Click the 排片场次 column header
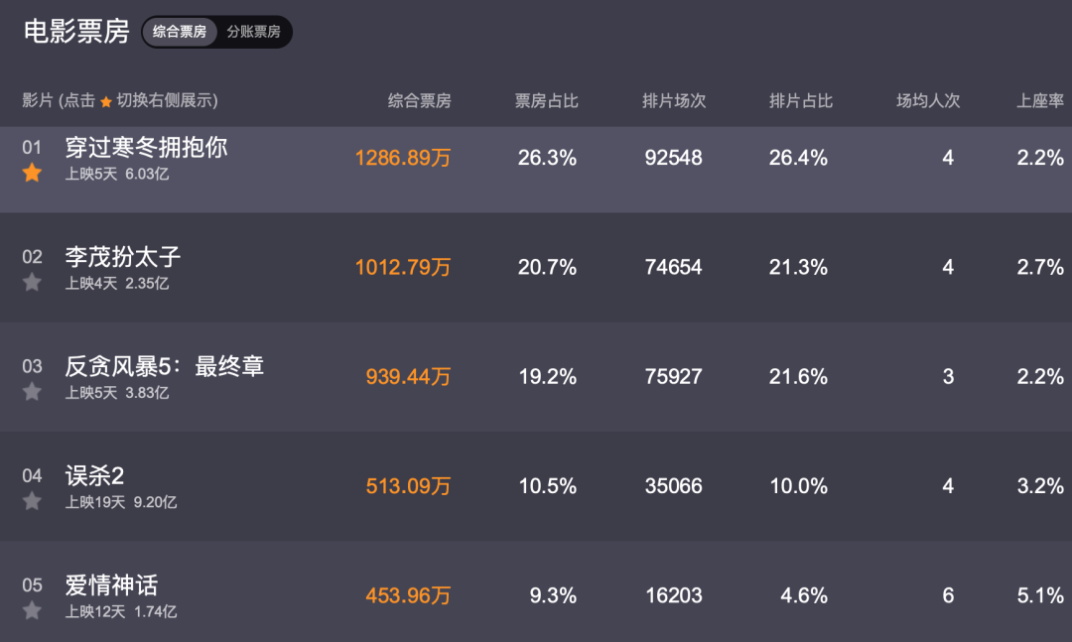This screenshot has height=642, width=1072. (x=673, y=101)
